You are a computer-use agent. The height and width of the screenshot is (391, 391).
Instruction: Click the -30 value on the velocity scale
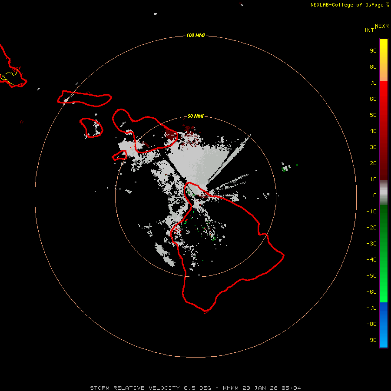point(371,244)
